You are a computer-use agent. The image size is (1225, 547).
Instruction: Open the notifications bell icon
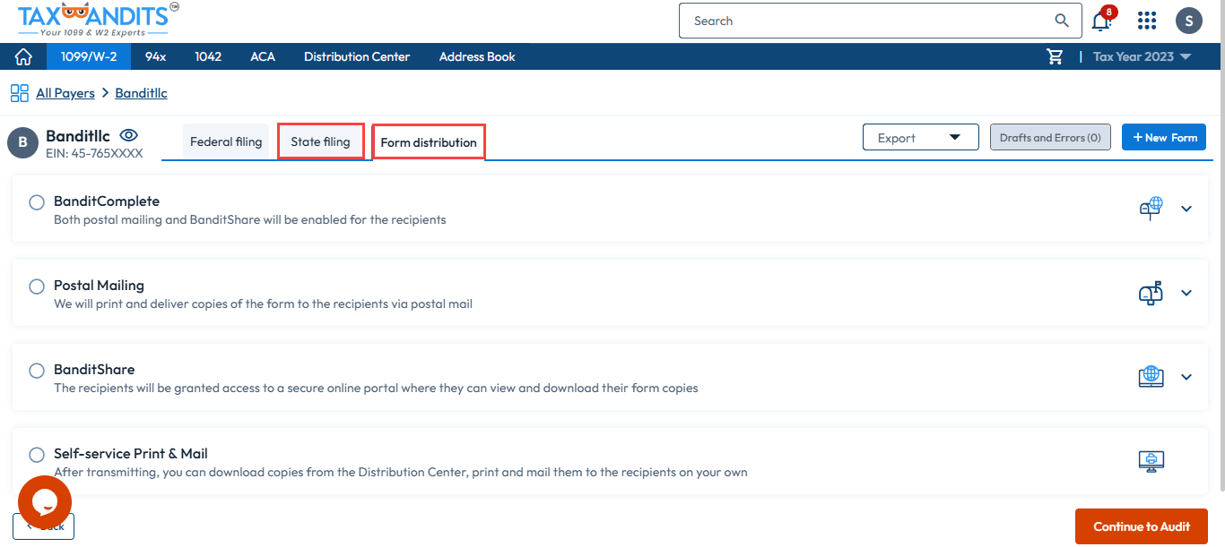[1102, 21]
